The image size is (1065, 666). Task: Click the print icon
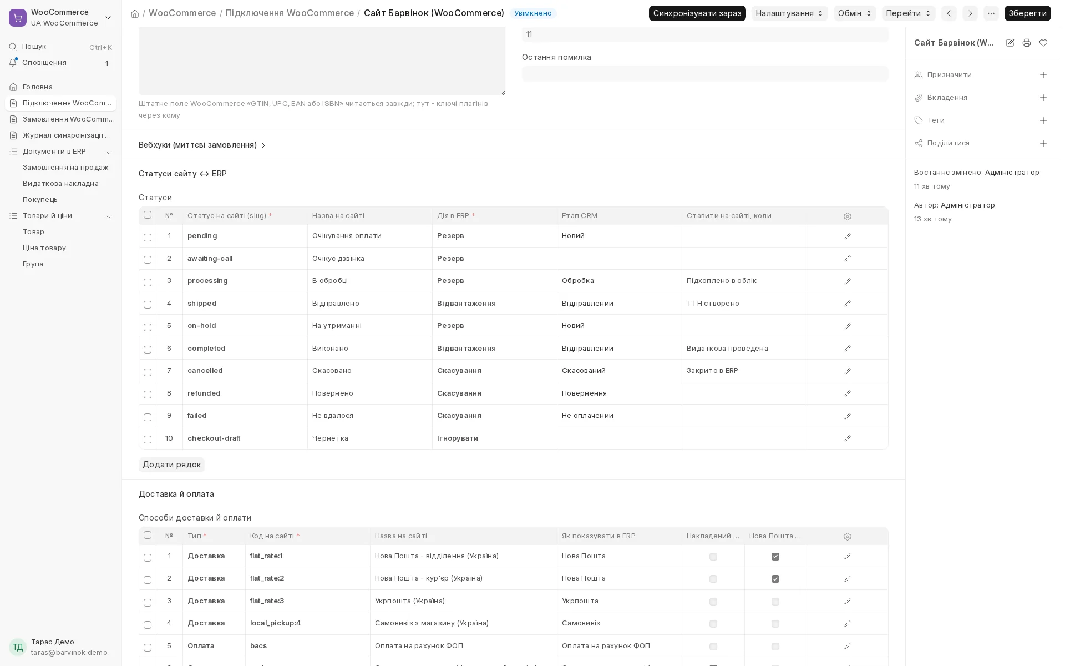tap(1027, 43)
